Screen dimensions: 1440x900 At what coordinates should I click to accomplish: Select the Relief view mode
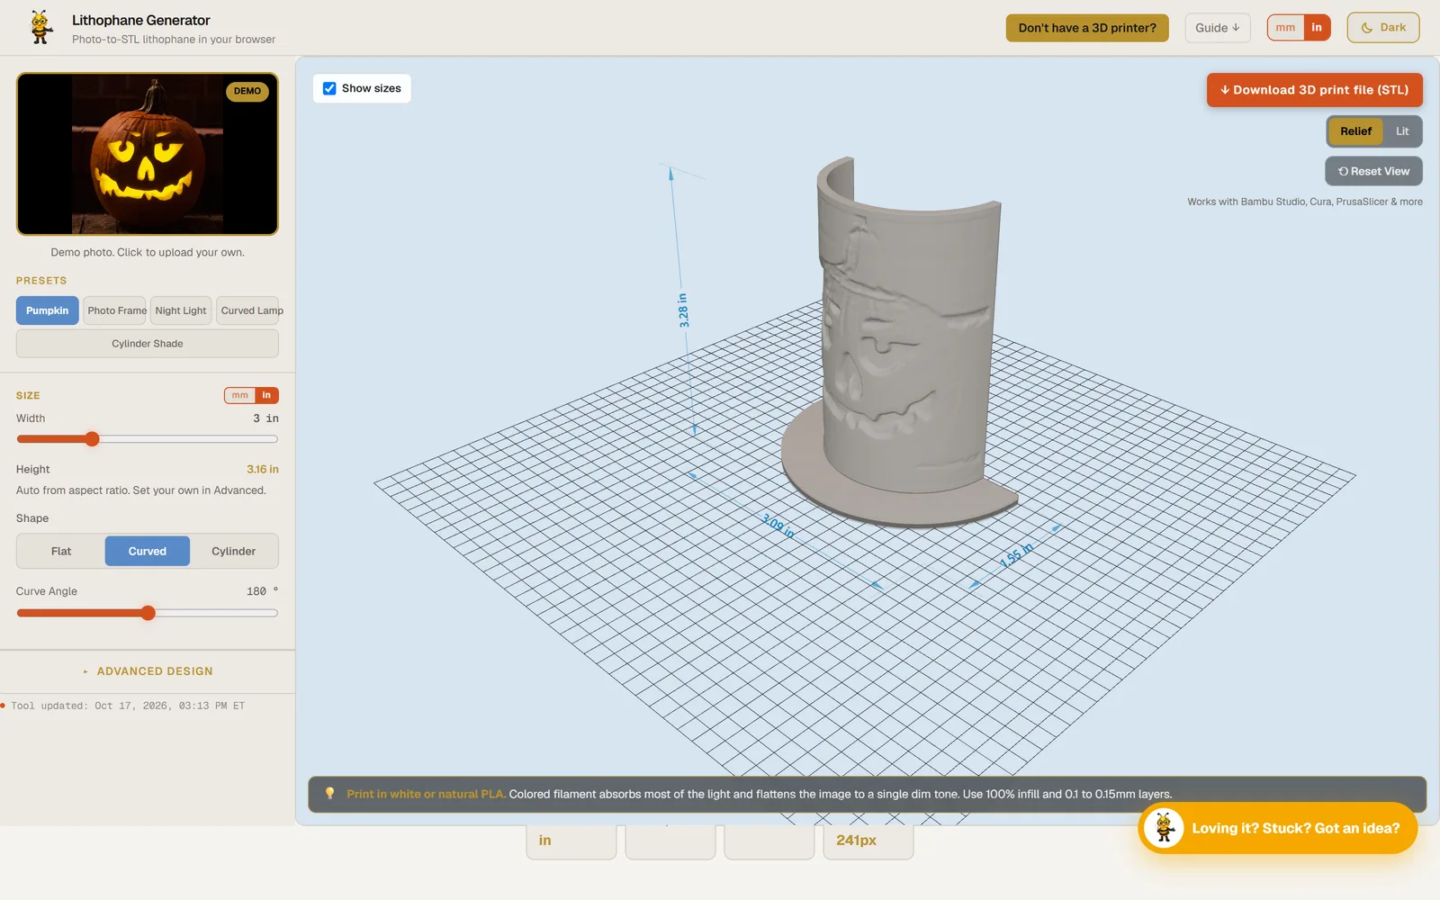click(x=1355, y=131)
